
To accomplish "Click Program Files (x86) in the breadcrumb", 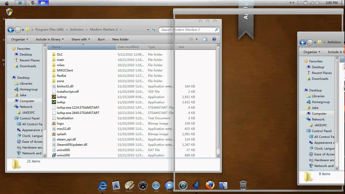I will [x=49, y=30].
